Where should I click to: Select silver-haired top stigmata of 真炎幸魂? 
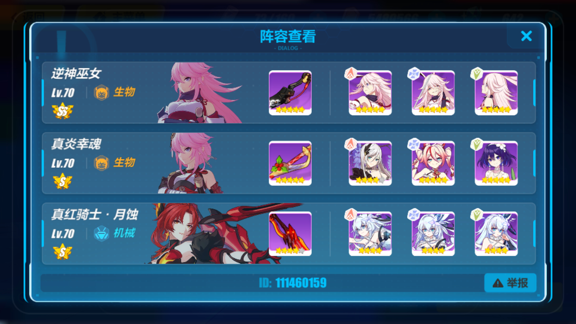click(370, 163)
